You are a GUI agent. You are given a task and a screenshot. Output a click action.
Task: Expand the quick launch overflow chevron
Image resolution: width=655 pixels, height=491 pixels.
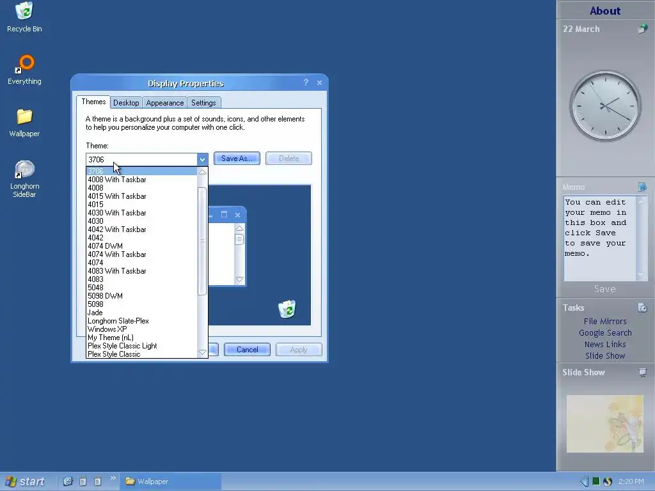tap(113, 478)
